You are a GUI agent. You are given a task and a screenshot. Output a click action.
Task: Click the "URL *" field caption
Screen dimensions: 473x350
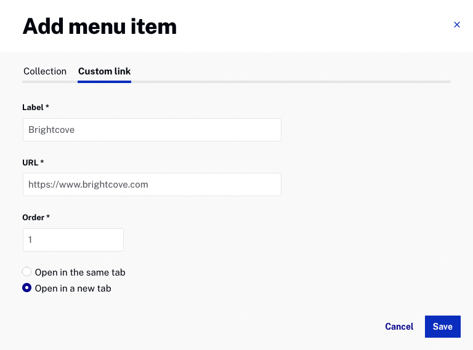coord(33,162)
